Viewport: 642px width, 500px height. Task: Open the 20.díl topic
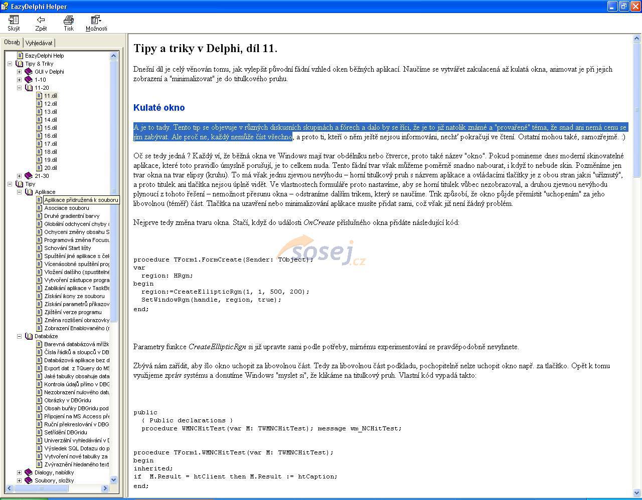point(51,168)
